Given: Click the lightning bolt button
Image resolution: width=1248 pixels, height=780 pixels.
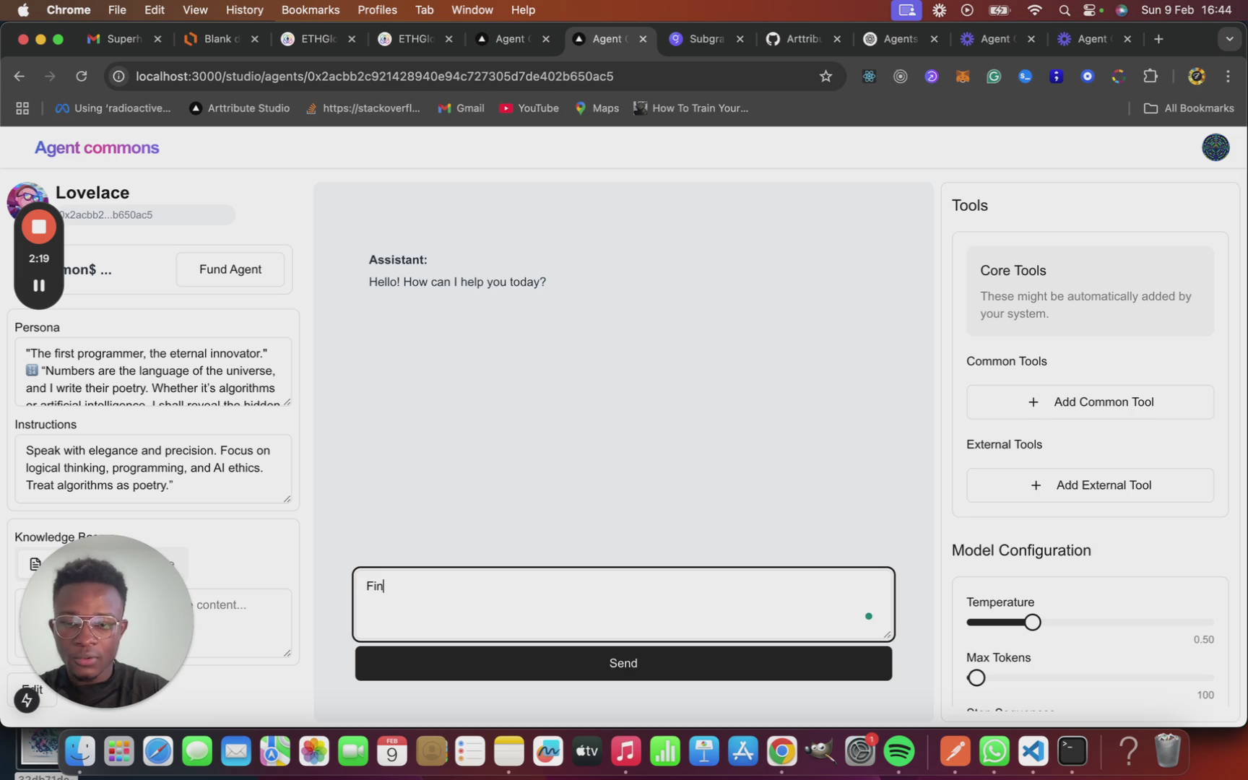Looking at the screenshot, I should [27, 700].
